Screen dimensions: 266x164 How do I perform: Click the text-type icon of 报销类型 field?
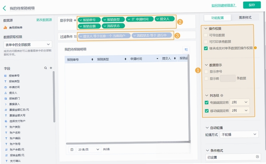[x=5, y=81]
